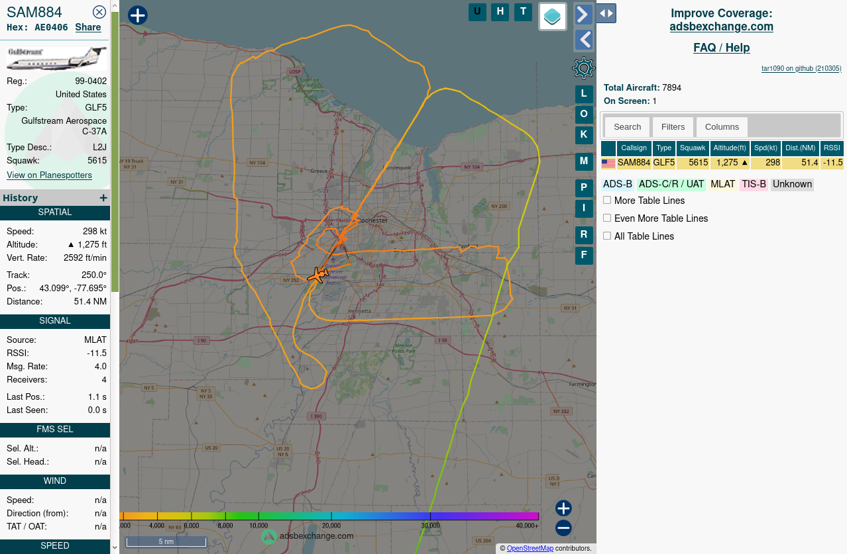Open map settings gear
The width and height of the screenshot is (847, 554).
584,68
